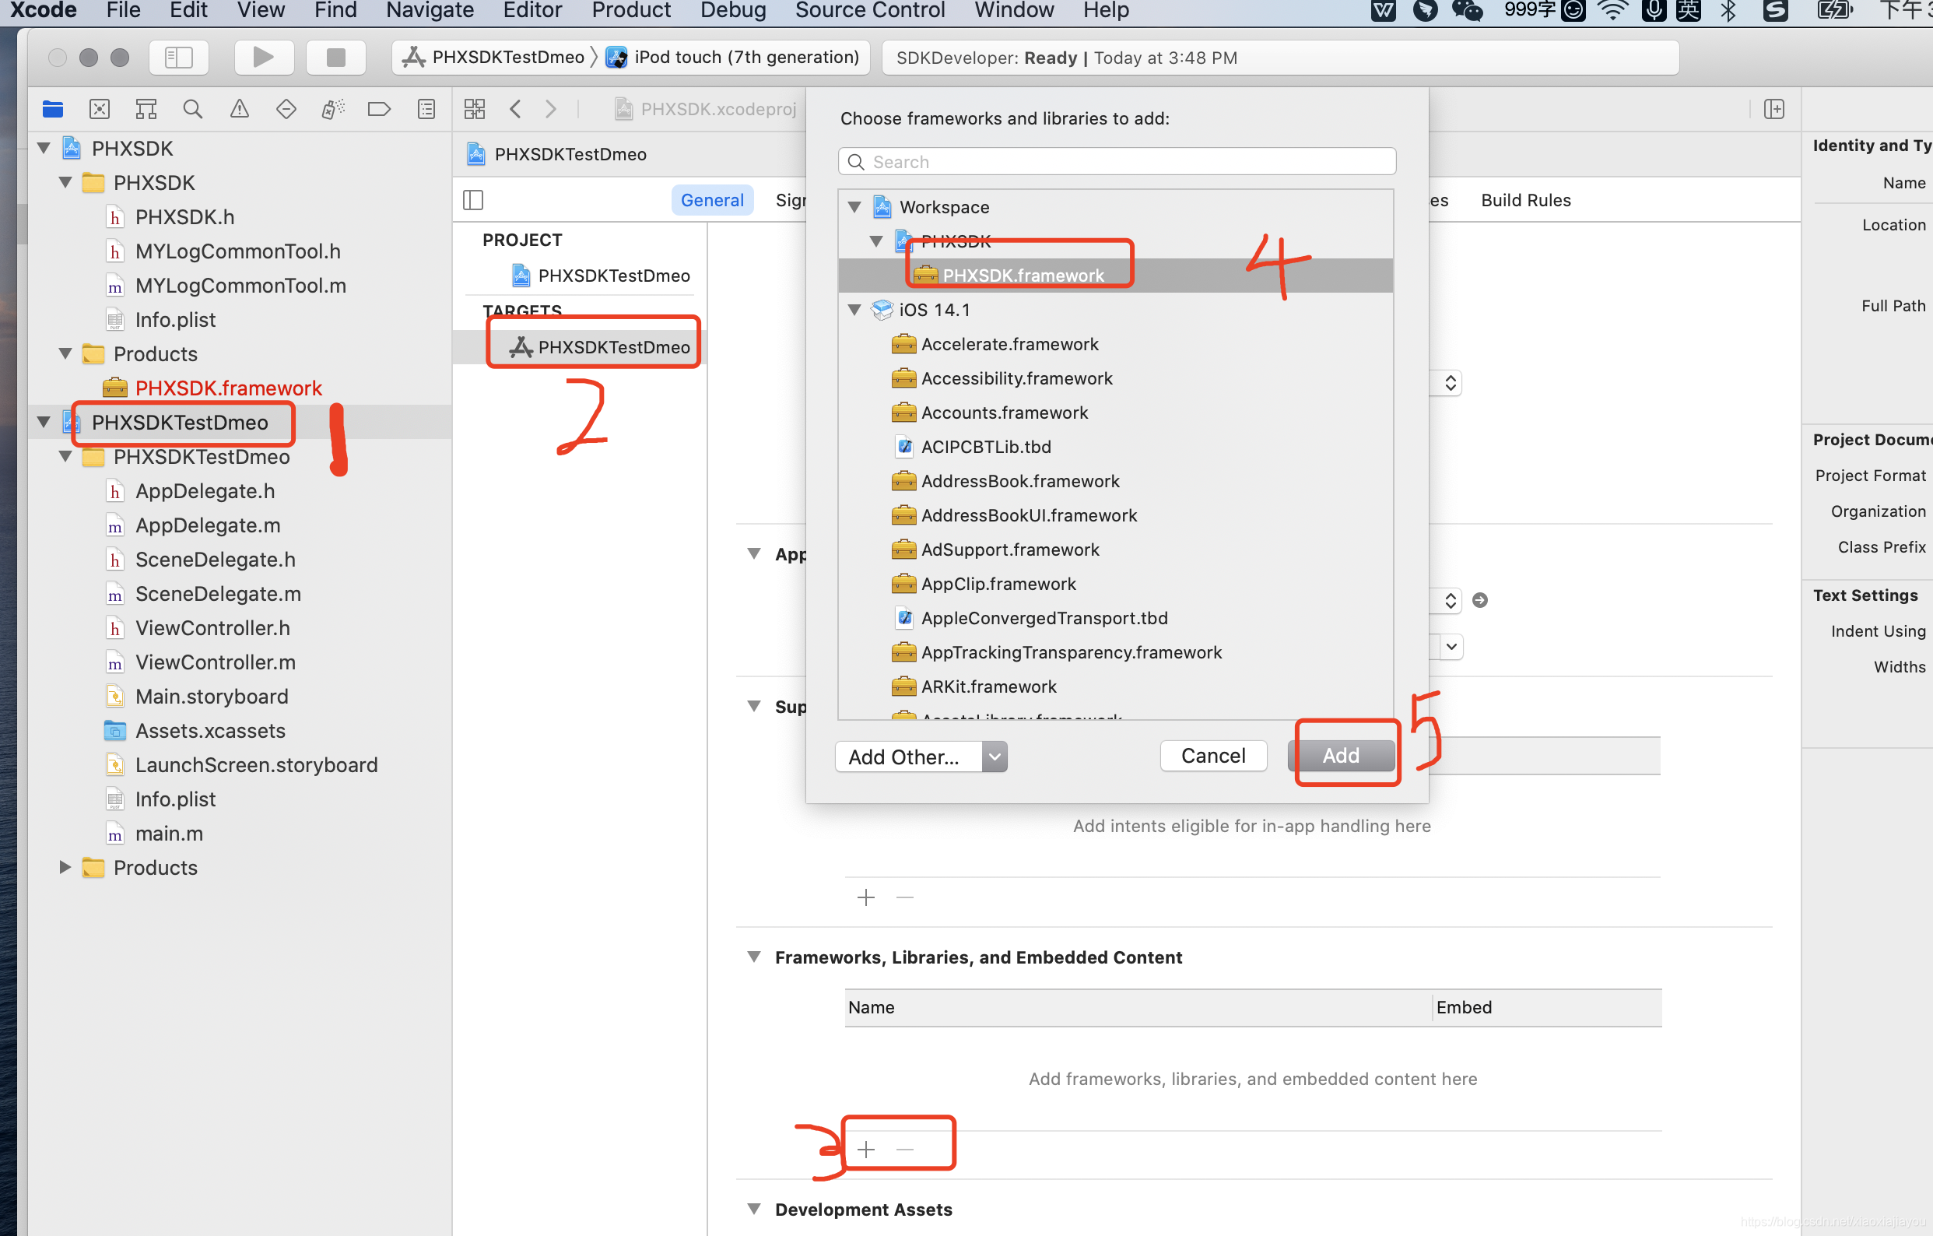Screen dimensions: 1933x1236
Task: Toggle the navigator sidebar button
Action: [178, 57]
